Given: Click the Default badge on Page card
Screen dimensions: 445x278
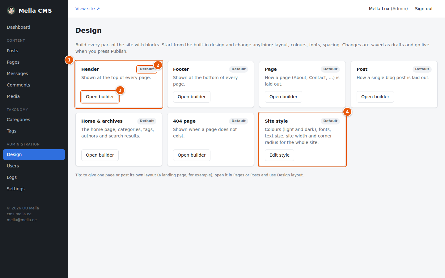Looking at the screenshot, I should coord(330,69).
